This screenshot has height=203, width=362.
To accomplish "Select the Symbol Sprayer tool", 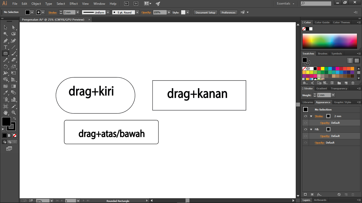I will (6, 99).
